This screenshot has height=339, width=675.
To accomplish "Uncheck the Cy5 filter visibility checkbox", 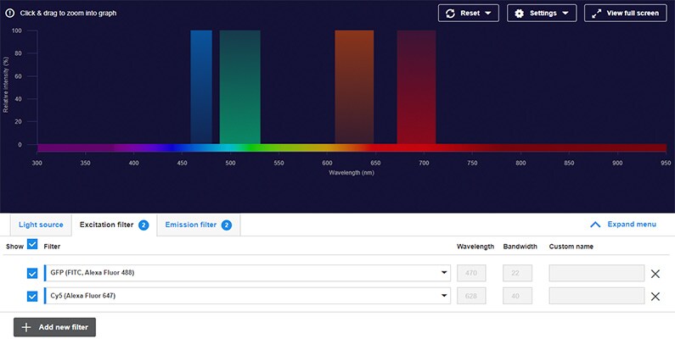I will [x=32, y=296].
